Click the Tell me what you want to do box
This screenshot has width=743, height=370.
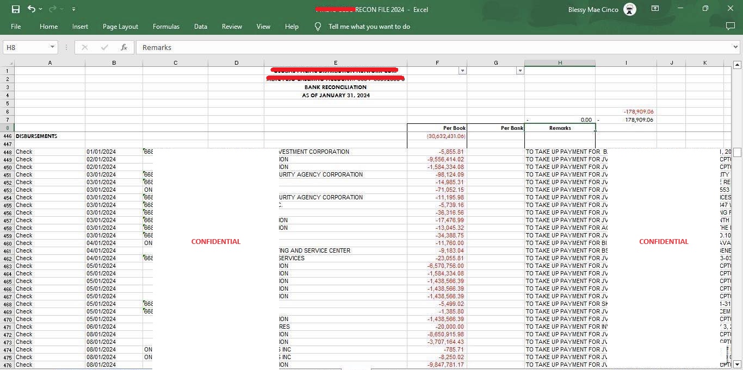(x=369, y=26)
